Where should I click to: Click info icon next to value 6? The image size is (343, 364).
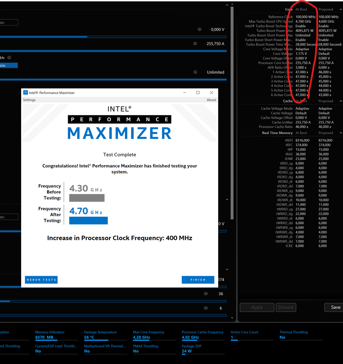tap(206, 308)
